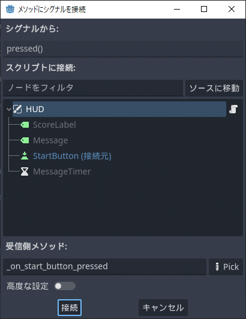Toggle the 高度な設定 switch

pos(65,286)
